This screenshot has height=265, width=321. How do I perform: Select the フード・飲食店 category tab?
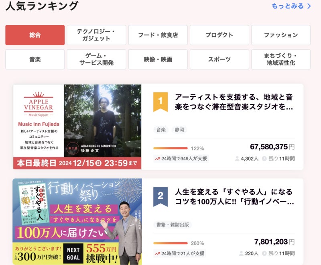(158, 35)
